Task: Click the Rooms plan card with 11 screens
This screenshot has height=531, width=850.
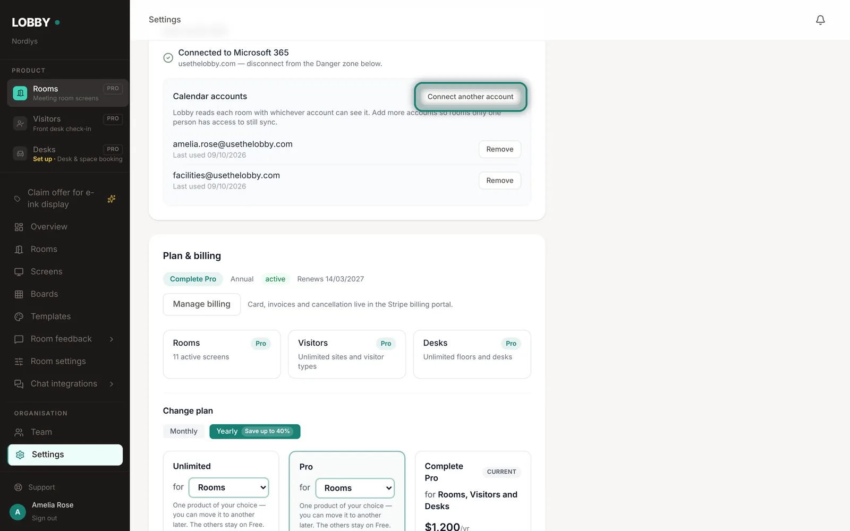Action: (x=222, y=354)
